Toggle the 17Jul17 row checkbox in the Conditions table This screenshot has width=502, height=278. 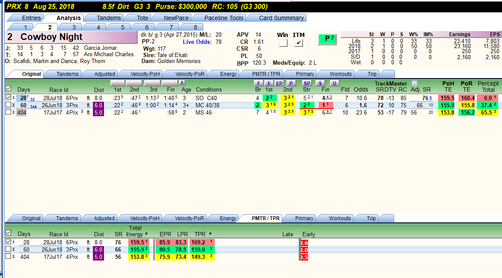[x=9, y=112]
